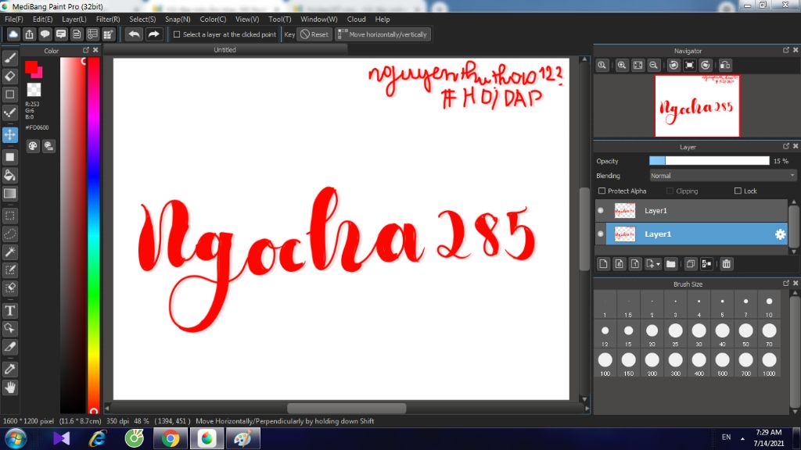Image resolution: width=801 pixels, height=450 pixels.
Task: Open the File menu
Action: [14, 20]
